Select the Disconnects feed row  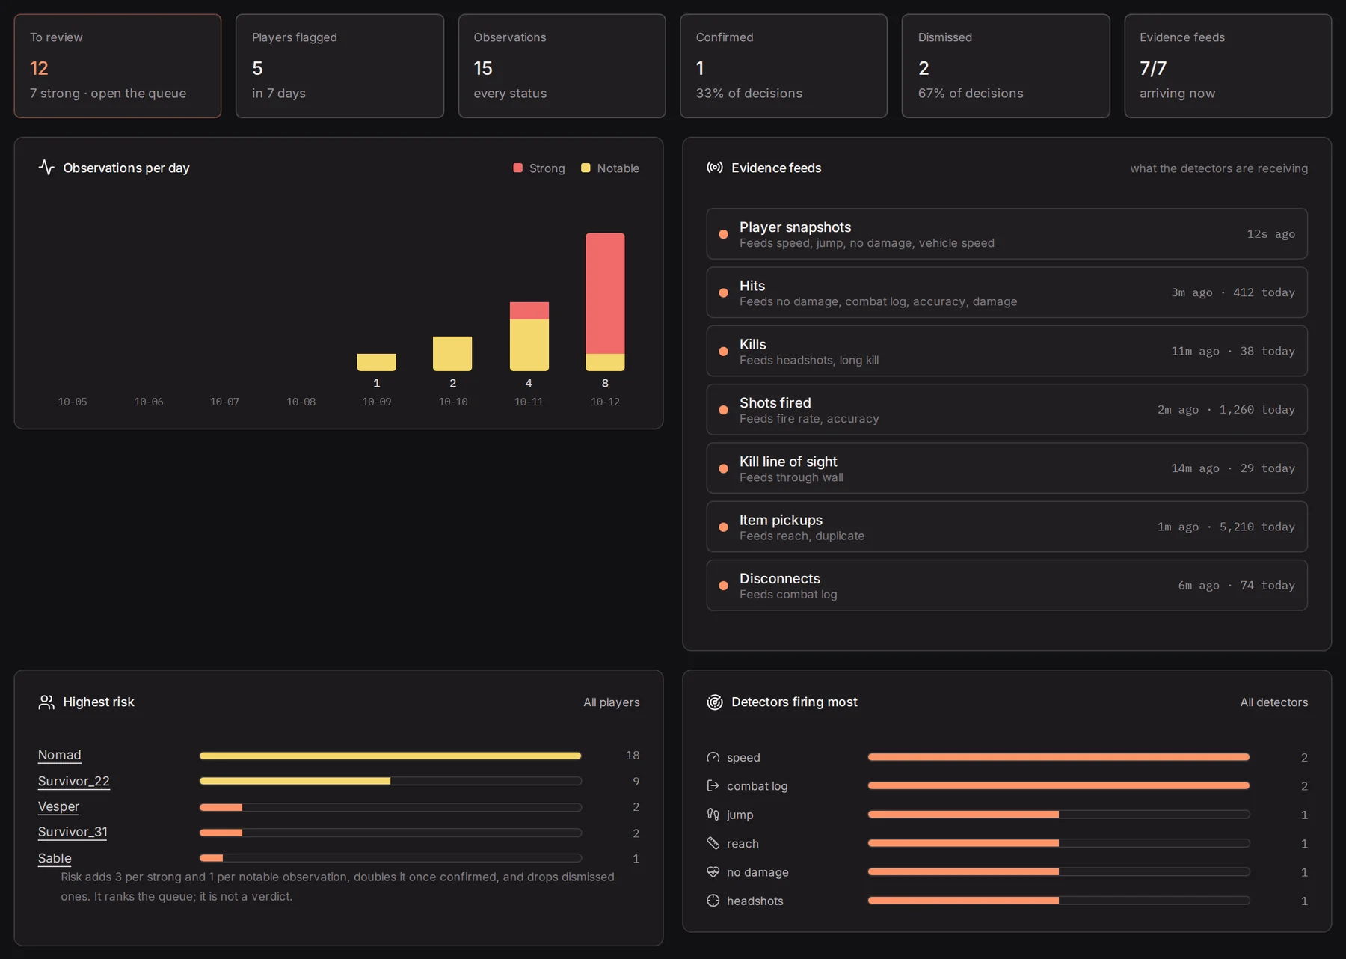point(1007,586)
